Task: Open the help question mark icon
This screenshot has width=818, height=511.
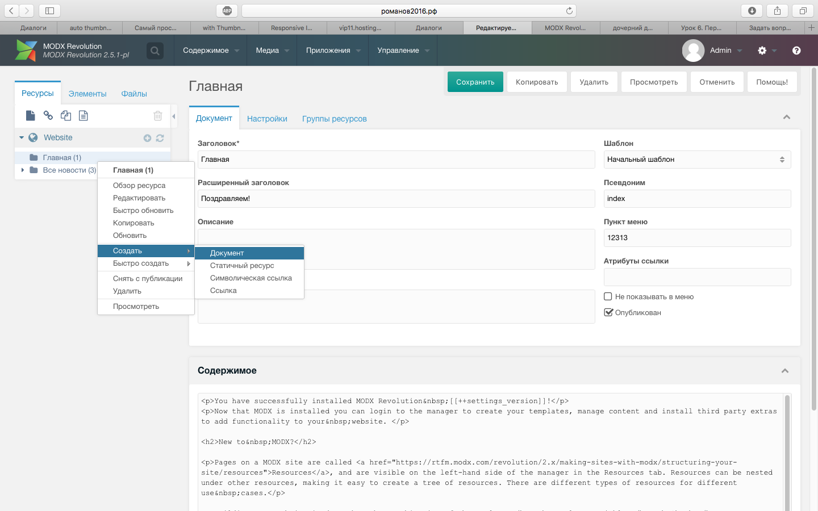Action: [x=796, y=51]
